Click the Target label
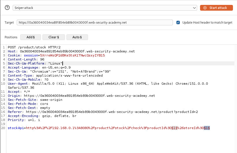Viewport: 237px width, 153px height. coord(9,23)
